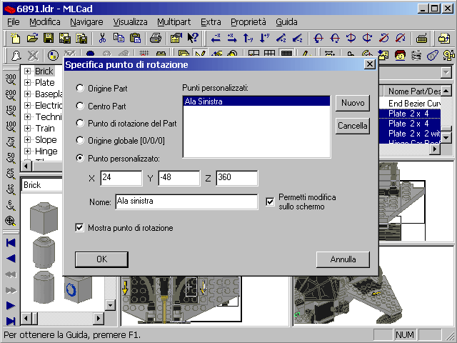Open the spring generator icon
The image size is (457, 343).
(416, 55)
